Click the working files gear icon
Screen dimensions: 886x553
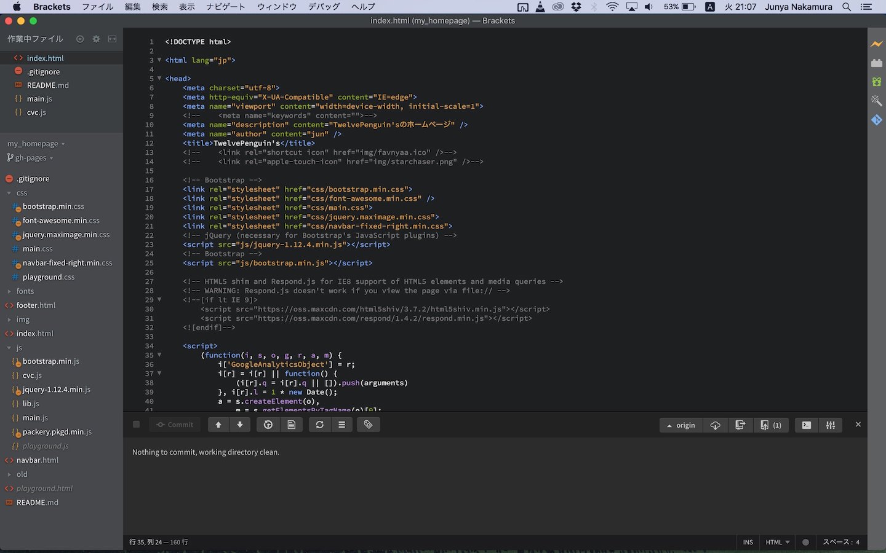96,39
